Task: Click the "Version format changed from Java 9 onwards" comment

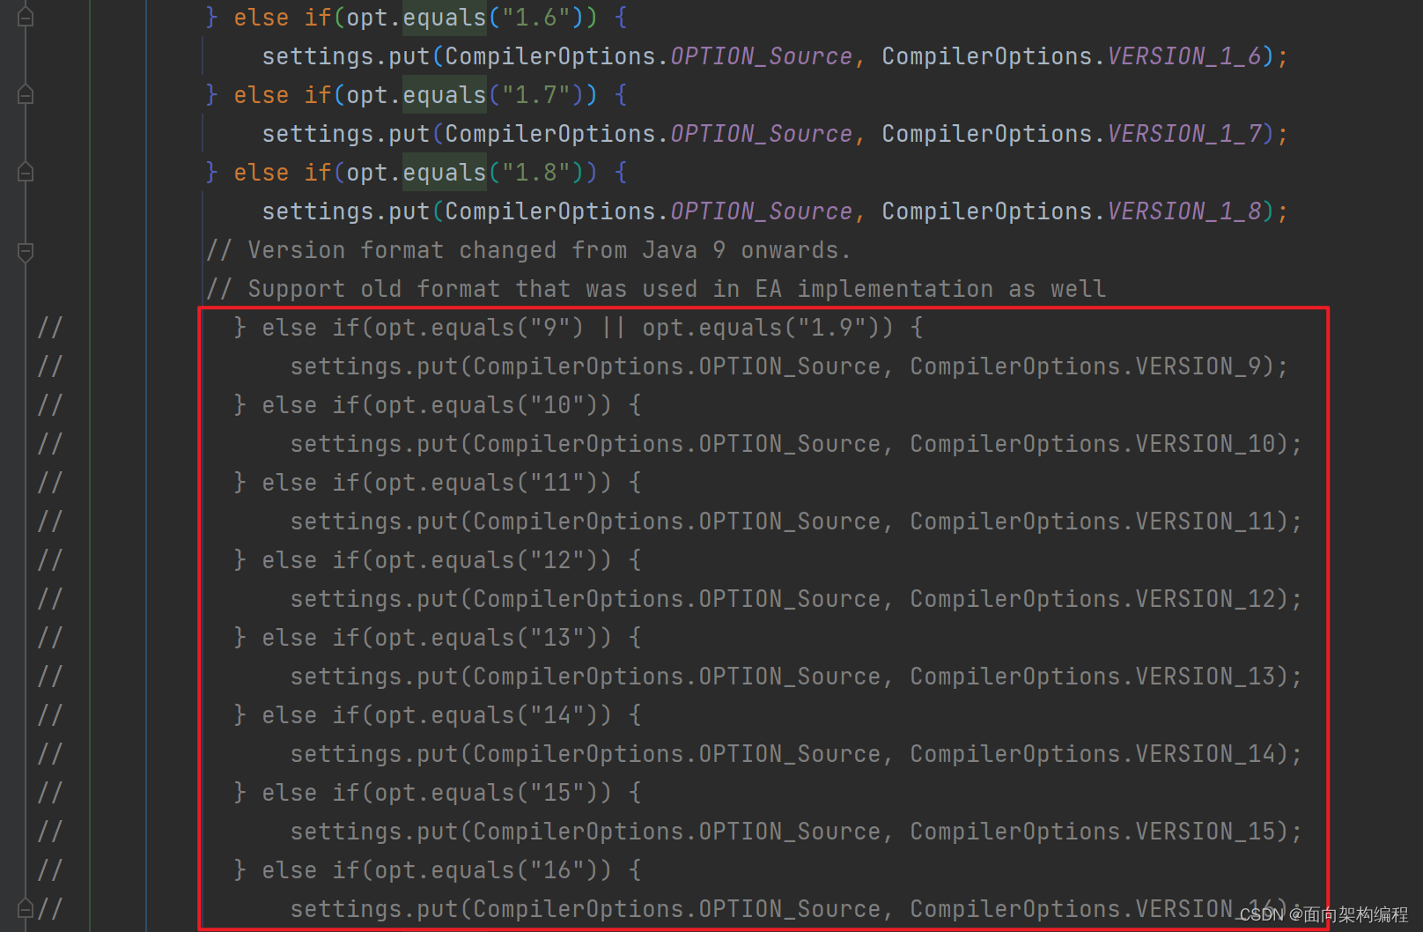Action: [x=528, y=250]
